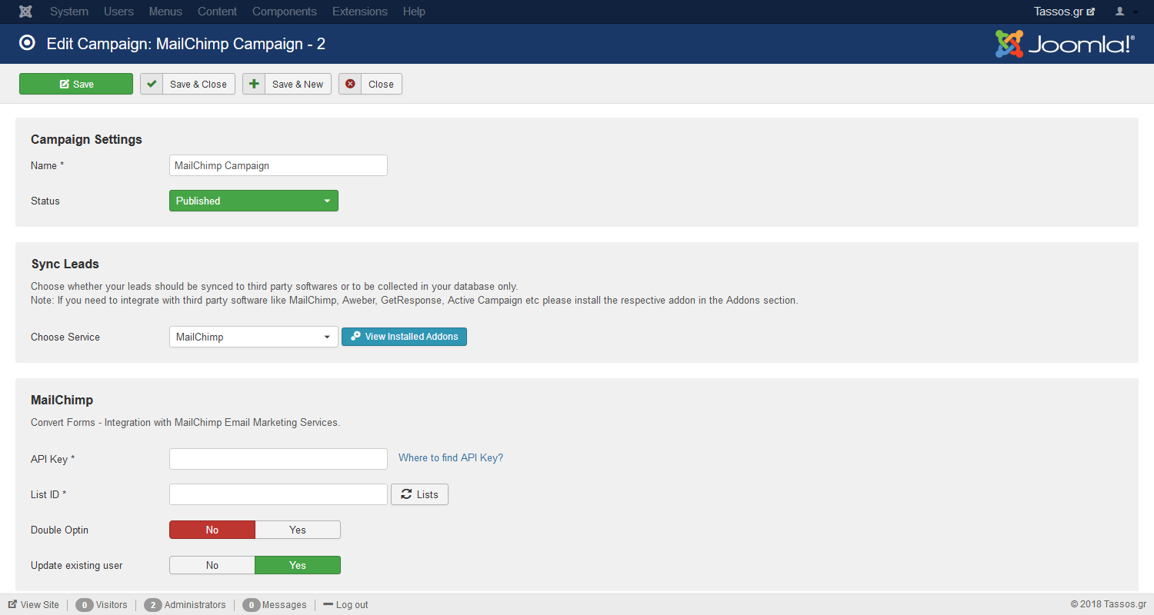The image size is (1154, 615).
Task: Set Double Optin to Yes
Action: pyautogui.click(x=298, y=530)
